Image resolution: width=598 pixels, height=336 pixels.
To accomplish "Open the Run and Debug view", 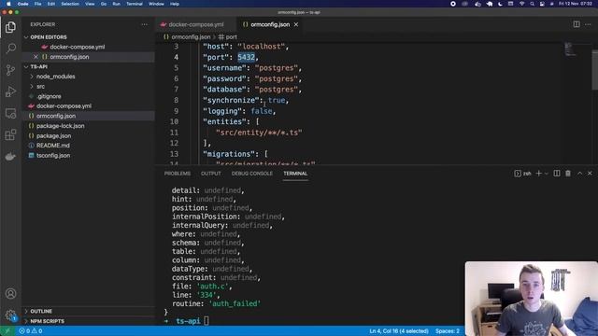I will click(10, 91).
